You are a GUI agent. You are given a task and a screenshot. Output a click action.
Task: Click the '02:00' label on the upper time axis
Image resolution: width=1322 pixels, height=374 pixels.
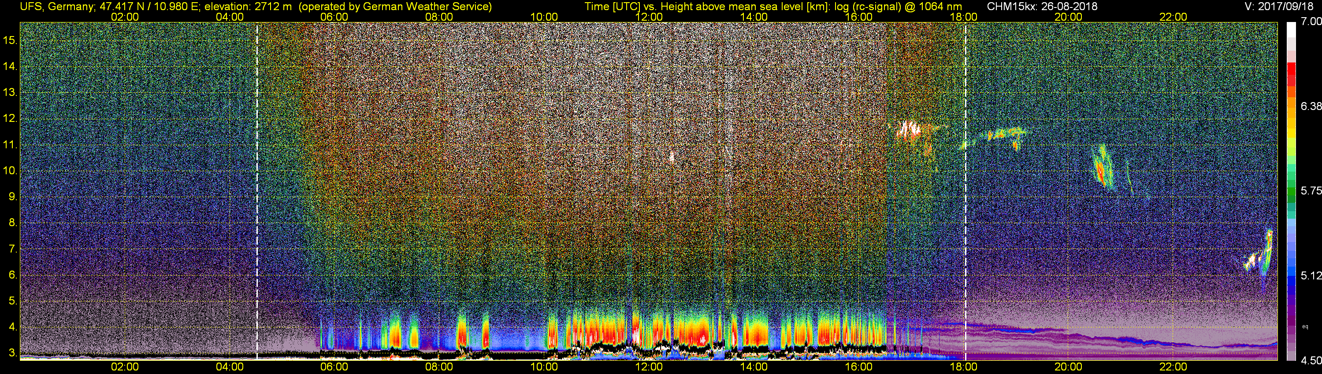(125, 17)
